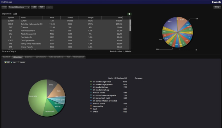
Task: Select the BRK.B symbol cell
Action: coord(11,24)
